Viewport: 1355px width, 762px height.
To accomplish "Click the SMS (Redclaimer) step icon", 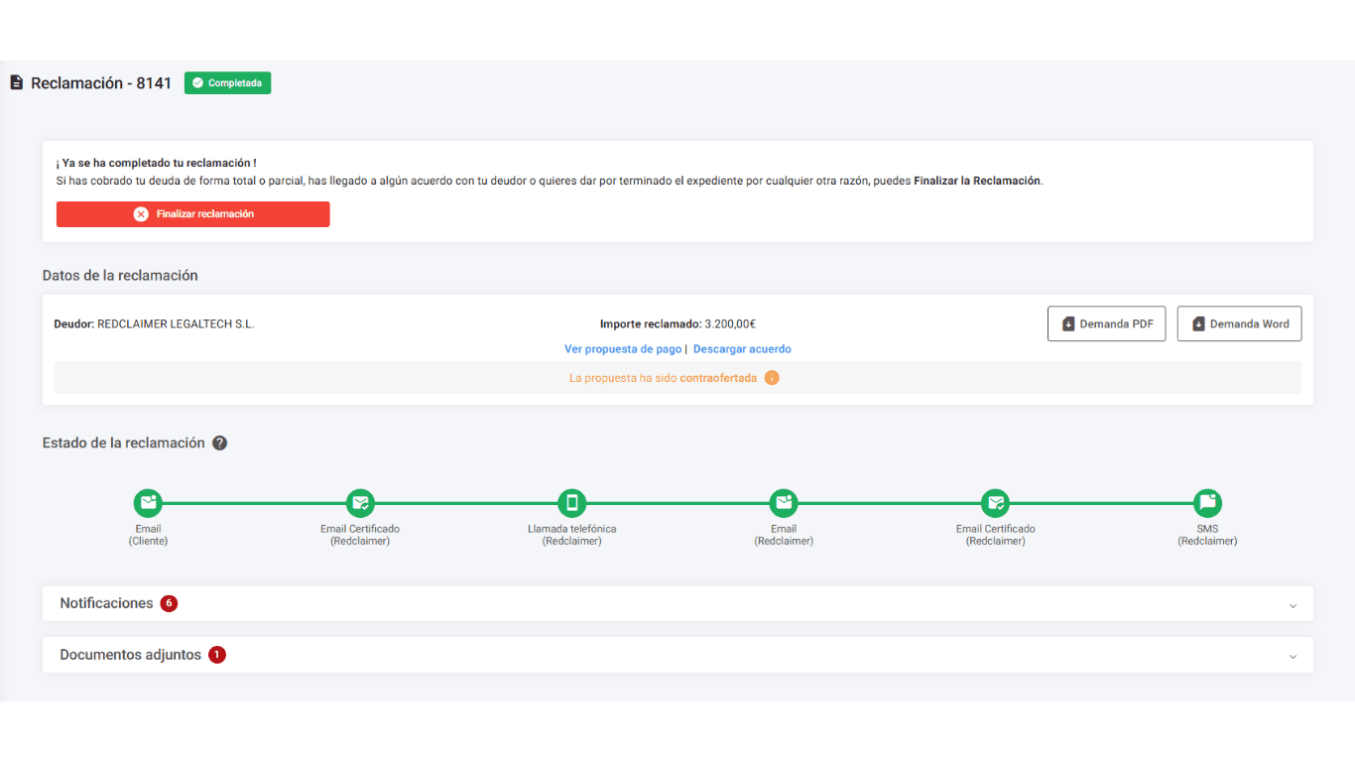I will [x=1207, y=503].
